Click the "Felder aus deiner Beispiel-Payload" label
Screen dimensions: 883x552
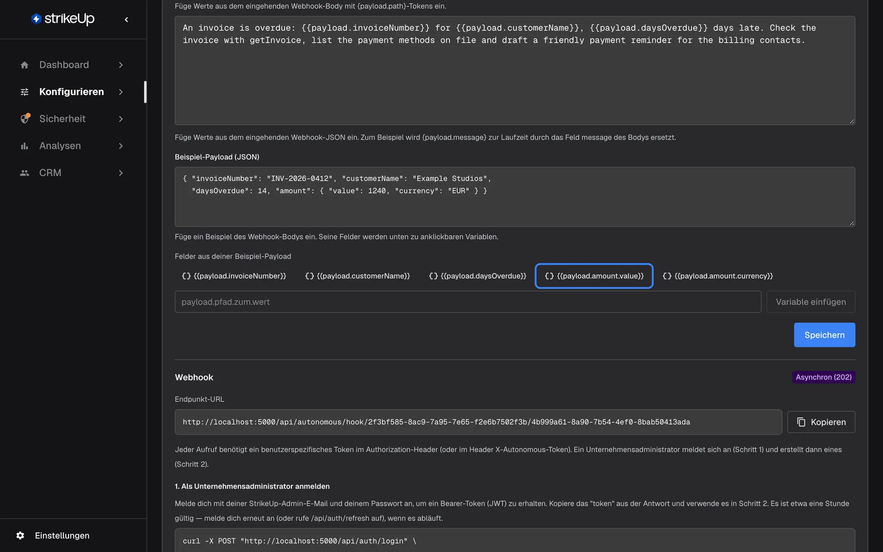(233, 256)
